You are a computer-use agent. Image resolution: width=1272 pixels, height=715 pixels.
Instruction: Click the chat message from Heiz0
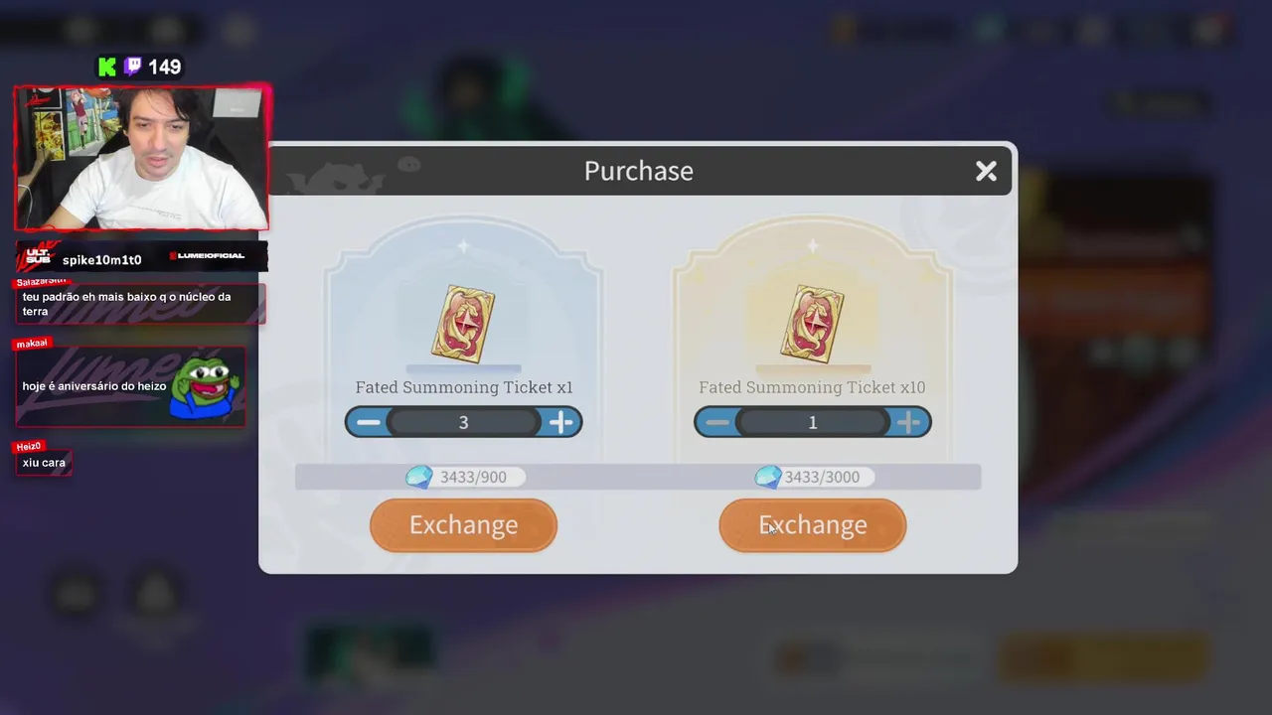click(44, 463)
